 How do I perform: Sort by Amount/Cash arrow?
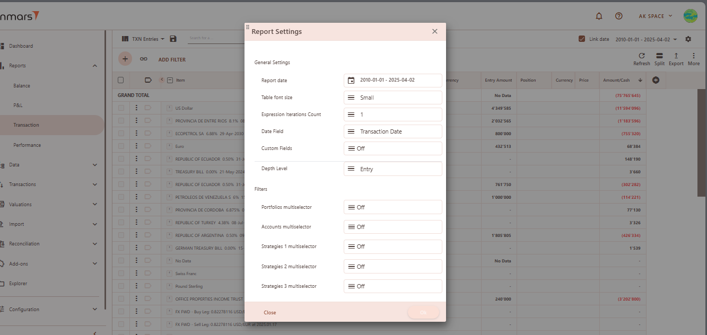[x=640, y=81]
